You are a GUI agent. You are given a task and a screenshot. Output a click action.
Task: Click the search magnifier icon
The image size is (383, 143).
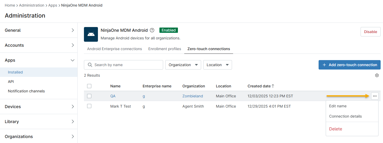click(x=90, y=65)
